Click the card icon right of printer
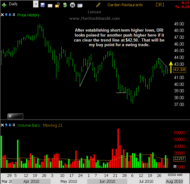This screenshot has height=184, width=190. 80,5
